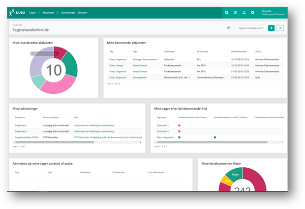305x209 pixels.
Task: Expand the Øvrige menu
Action: 81,12
